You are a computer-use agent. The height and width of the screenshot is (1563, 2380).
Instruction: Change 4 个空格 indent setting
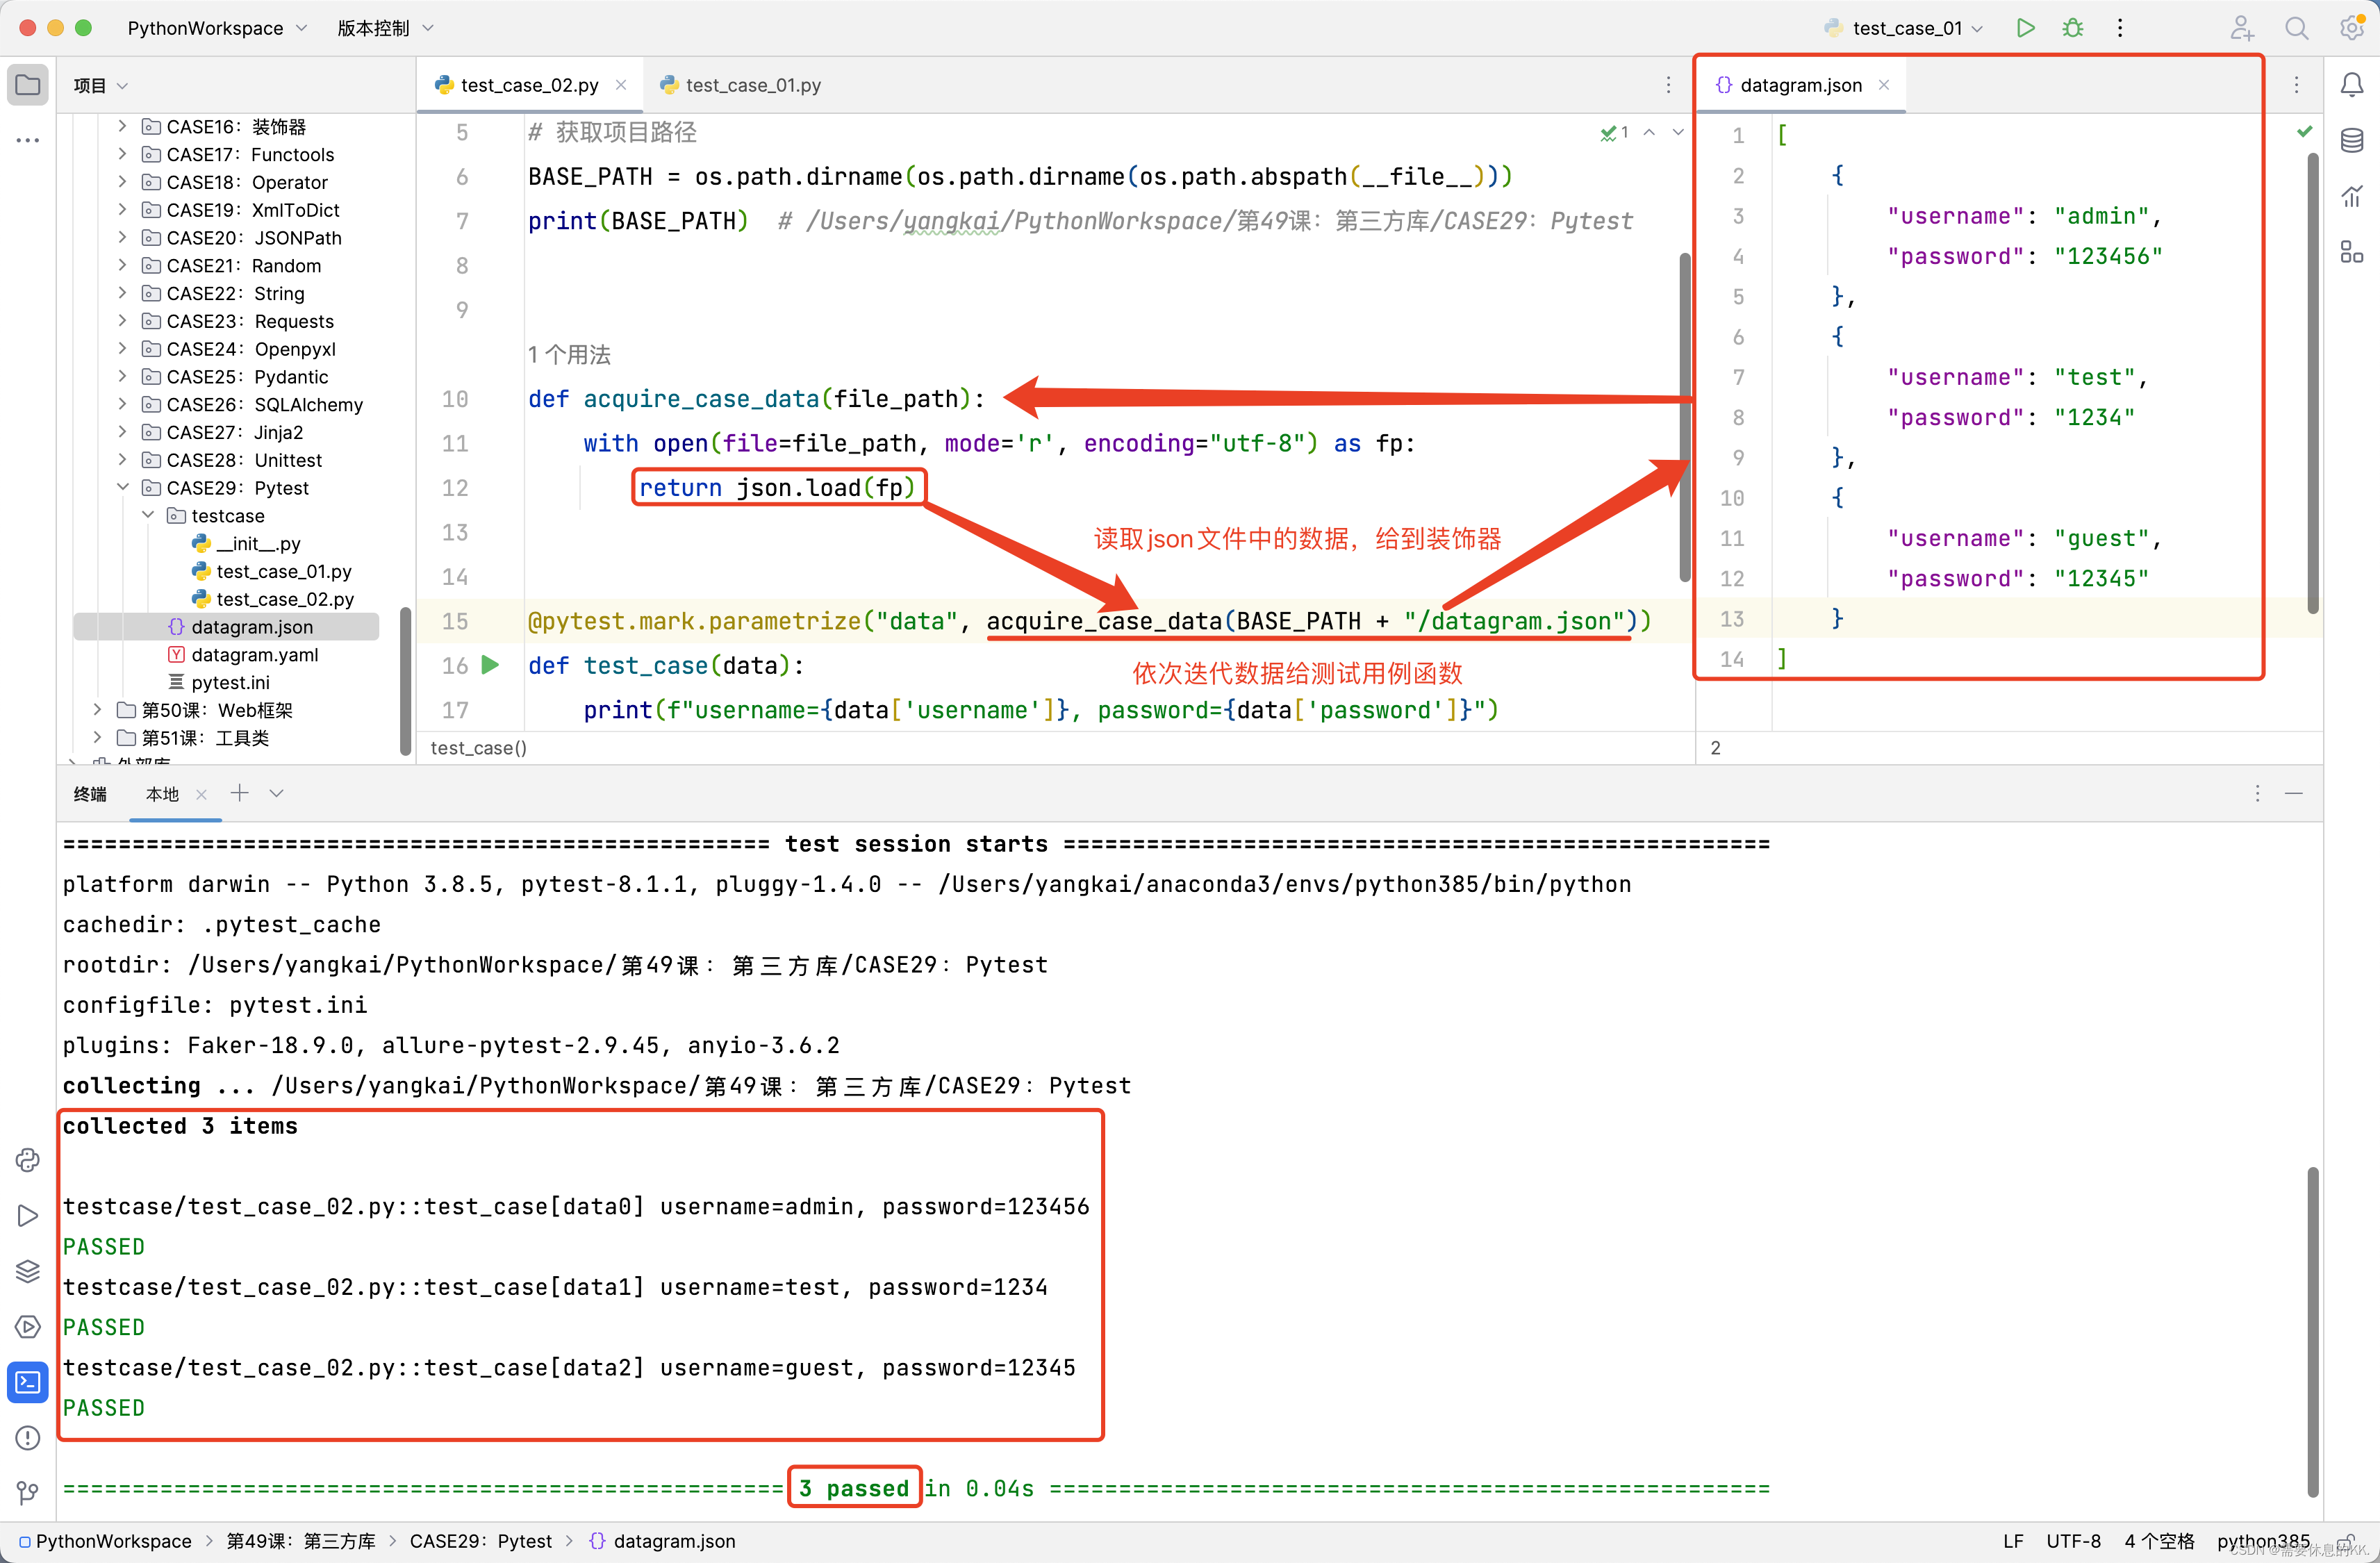click(2159, 1541)
